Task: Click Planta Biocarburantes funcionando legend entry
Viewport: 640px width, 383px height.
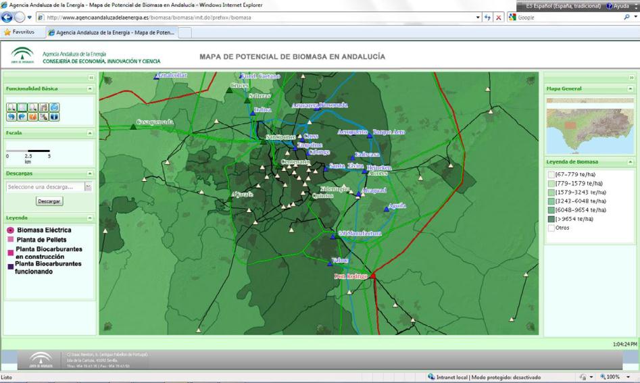Action: tap(45, 267)
